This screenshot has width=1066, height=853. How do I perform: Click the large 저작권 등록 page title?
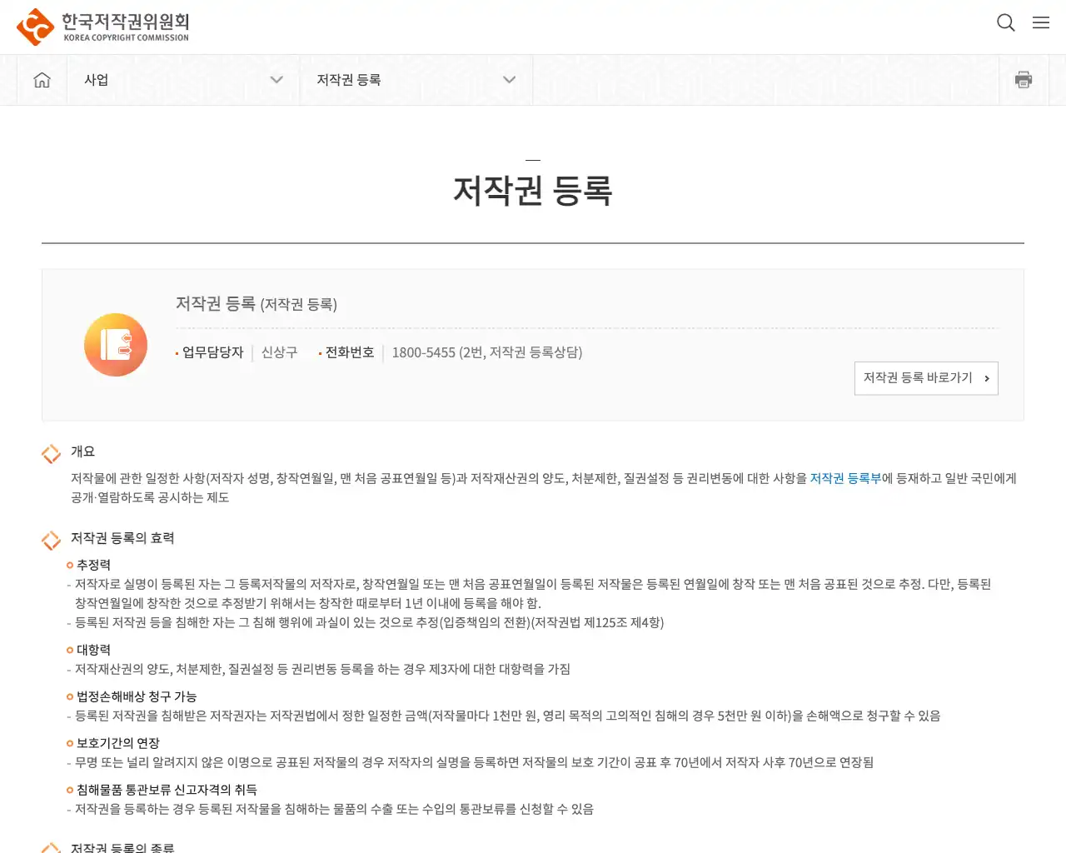(x=533, y=191)
